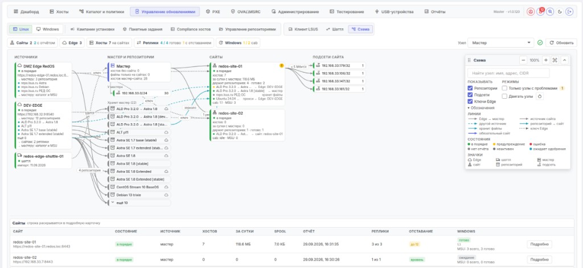The width and height of the screenshot is (583, 268).
Task: Open Compliance хостов subtab
Action: pos(191,29)
